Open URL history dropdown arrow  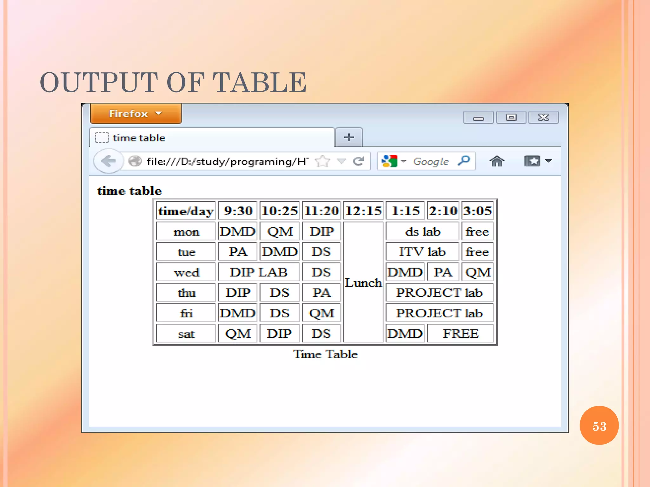(x=341, y=161)
